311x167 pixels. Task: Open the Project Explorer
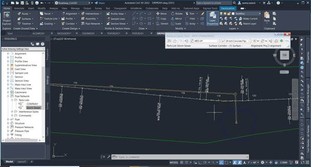(7, 18)
